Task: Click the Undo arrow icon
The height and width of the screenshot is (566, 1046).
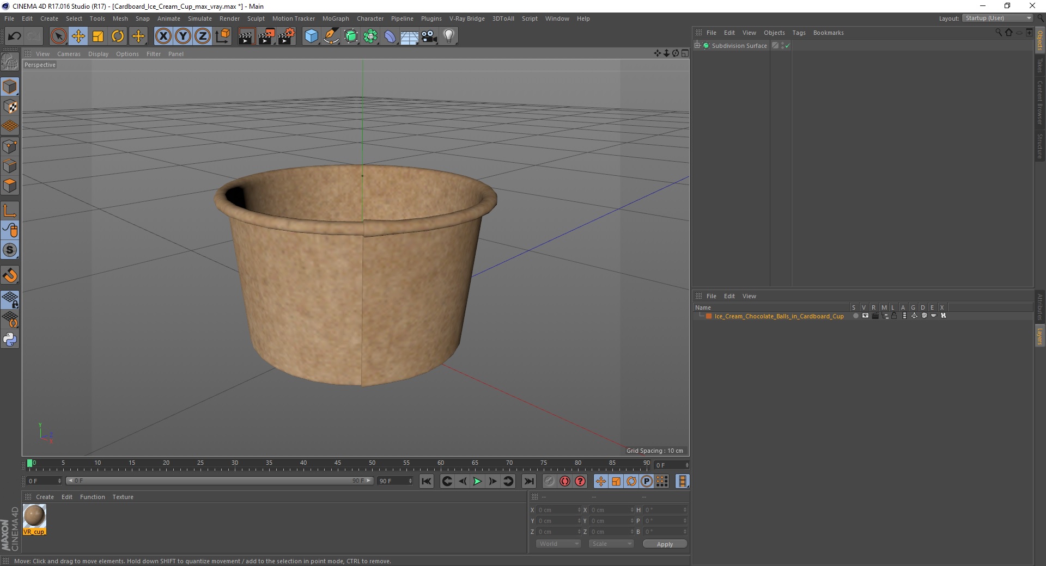Action: tap(15, 36)
